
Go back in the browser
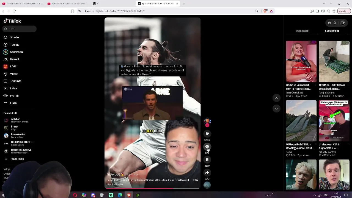(x=3, y=11)
